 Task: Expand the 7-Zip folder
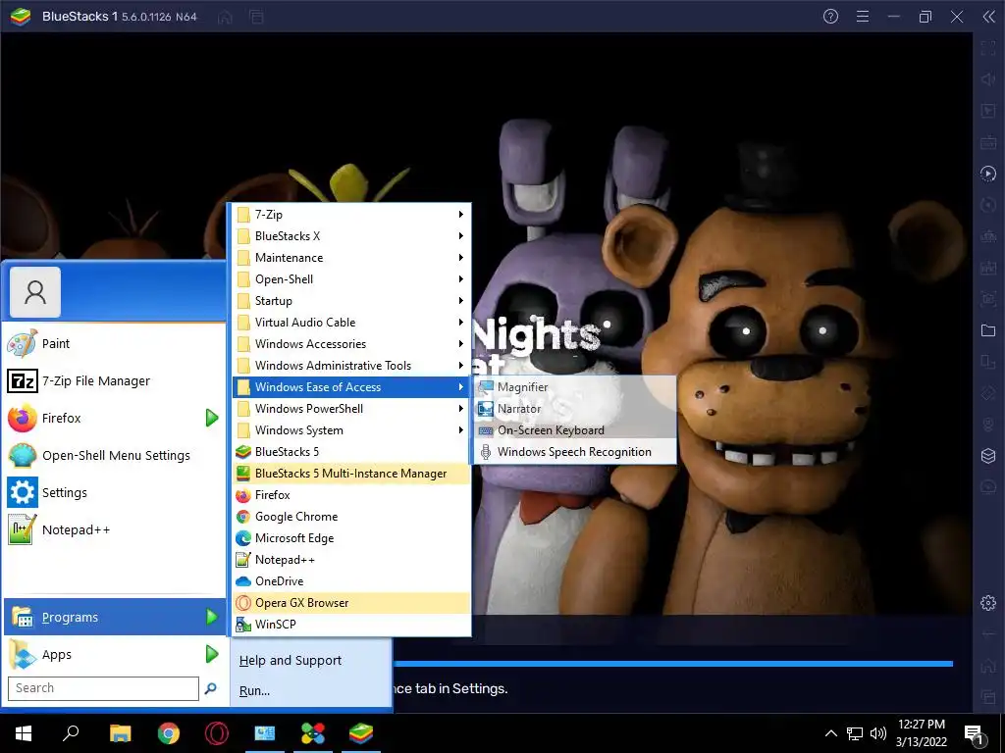point(351,215)
